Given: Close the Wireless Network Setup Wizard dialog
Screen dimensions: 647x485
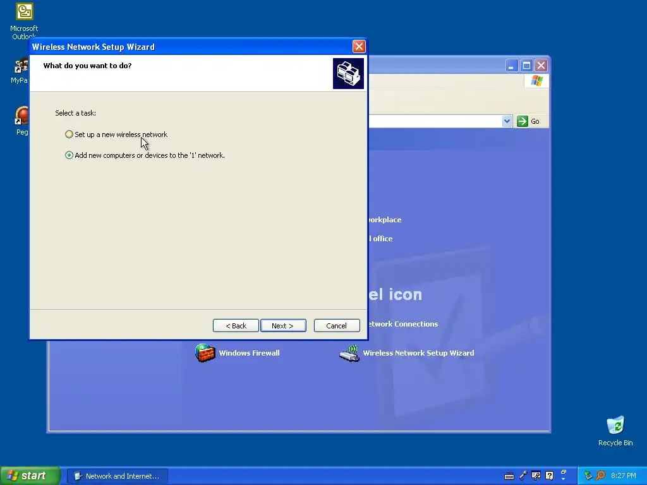Looking at the screenshot, I should pyautogui.click(x=359, y=47).
